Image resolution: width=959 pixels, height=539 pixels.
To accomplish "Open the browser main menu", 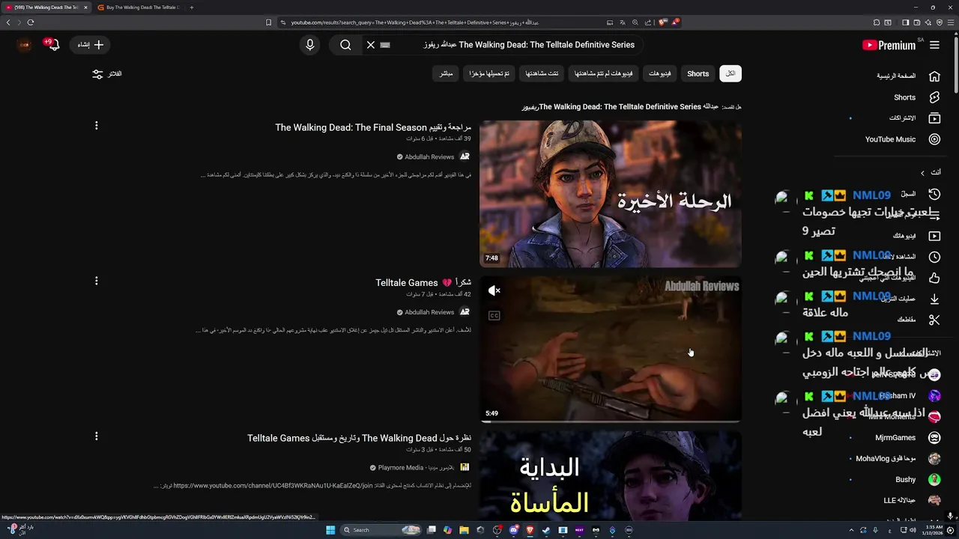I will click(x=950, y=22).
